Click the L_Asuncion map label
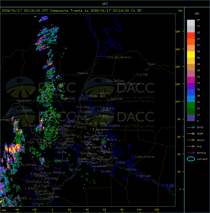This screenshot has width=210, height=213. [x=115, y=99]
